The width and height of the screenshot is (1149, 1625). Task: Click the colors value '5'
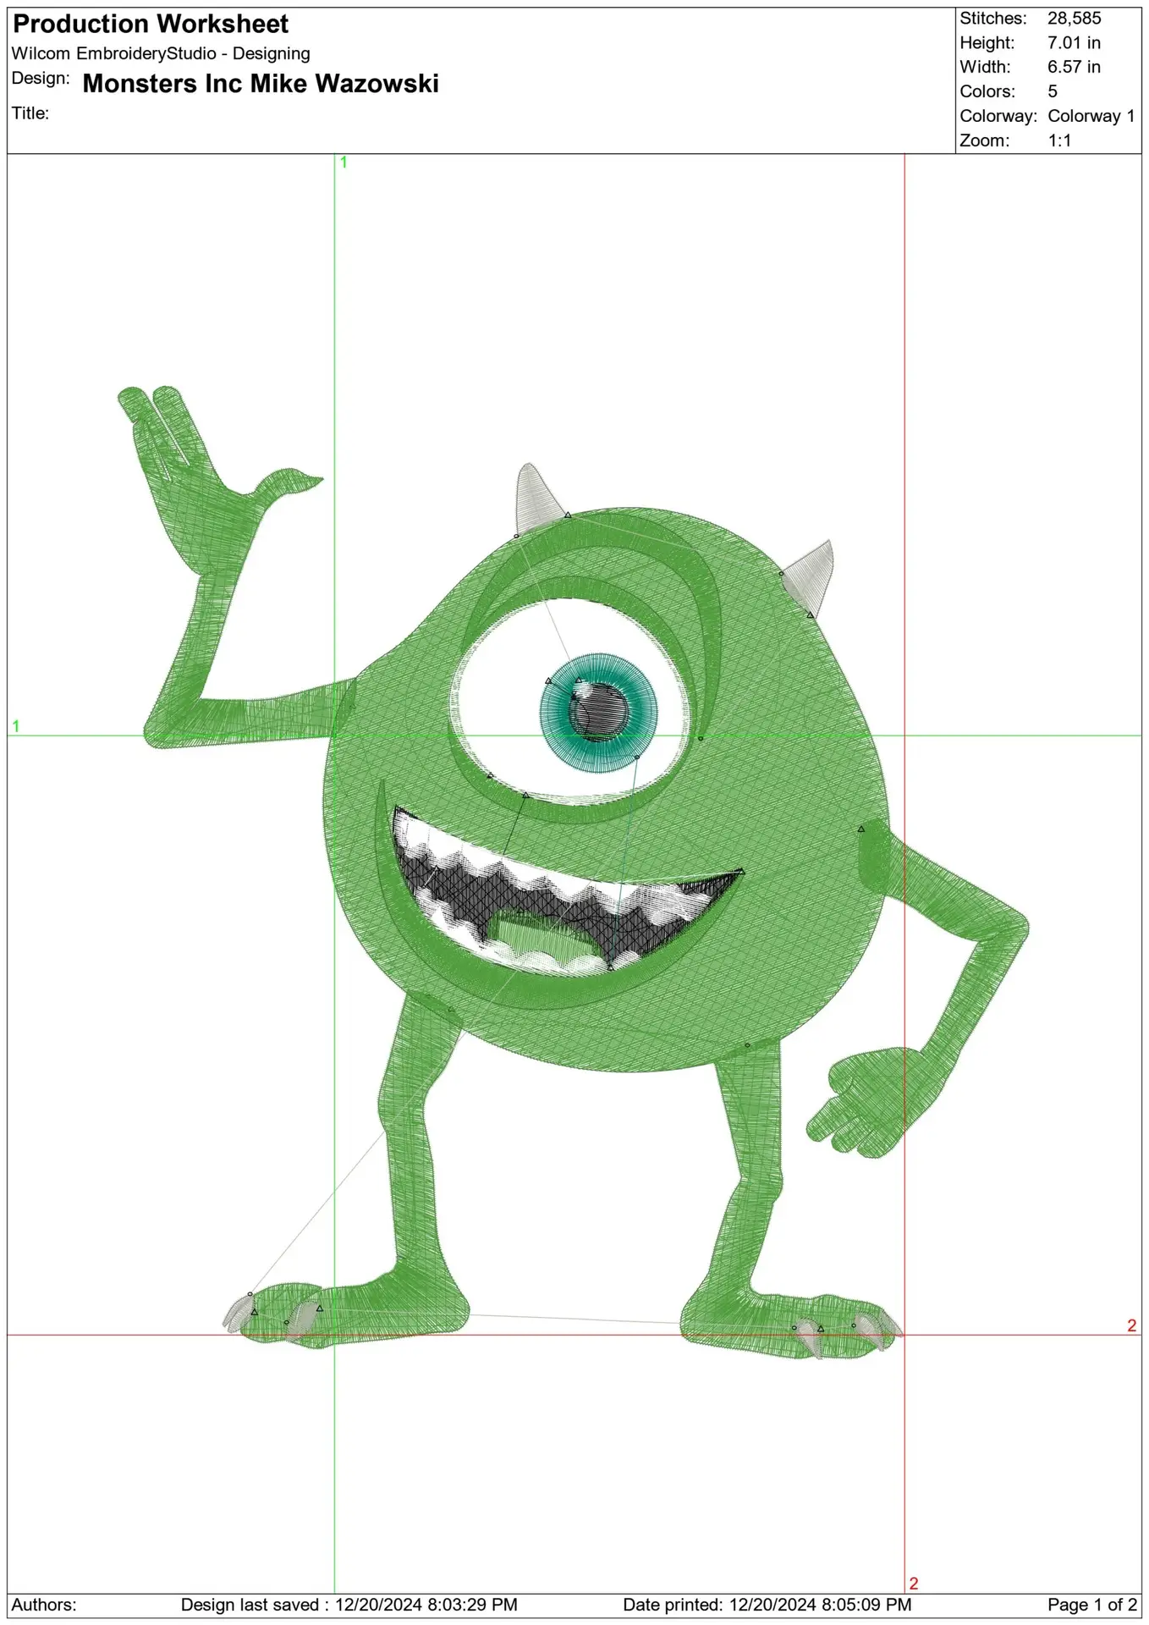click(x=1053, y=91)
